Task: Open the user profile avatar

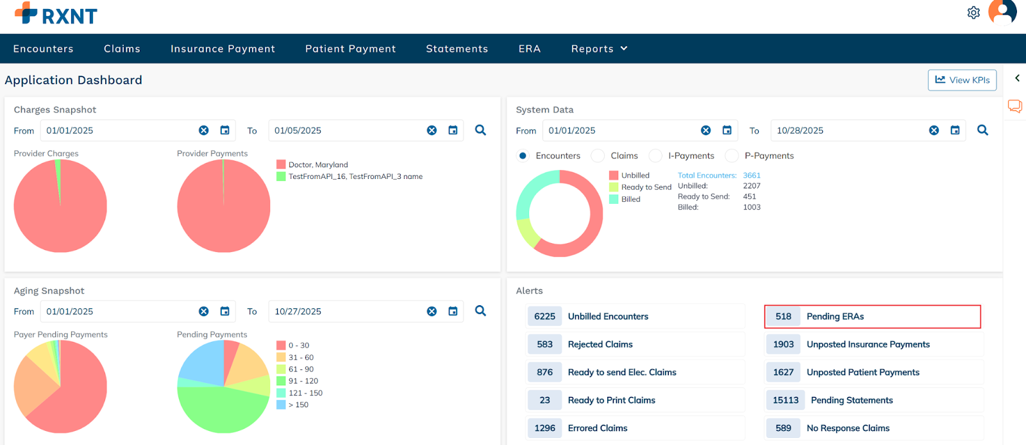Action: [x=1002, y=12]
